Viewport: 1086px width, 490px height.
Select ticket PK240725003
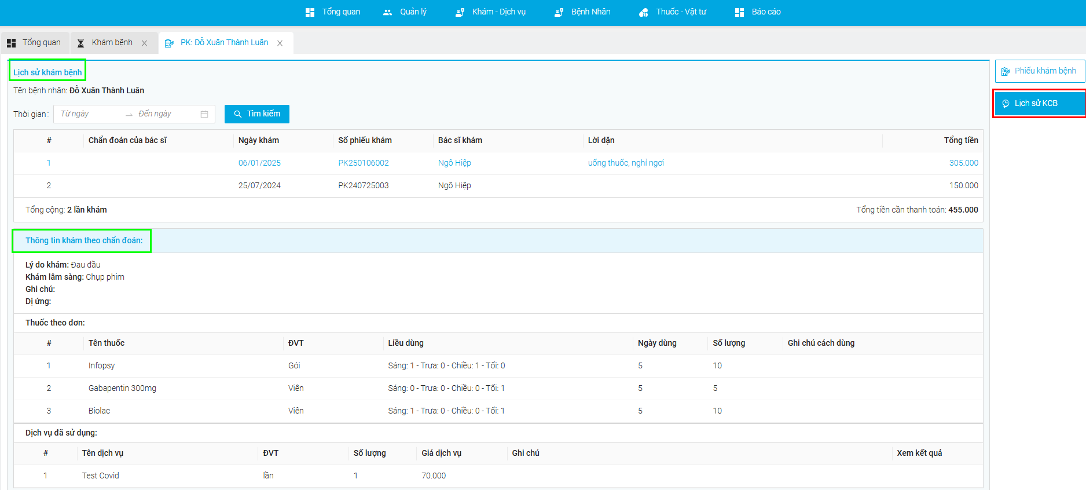point(364,186)
